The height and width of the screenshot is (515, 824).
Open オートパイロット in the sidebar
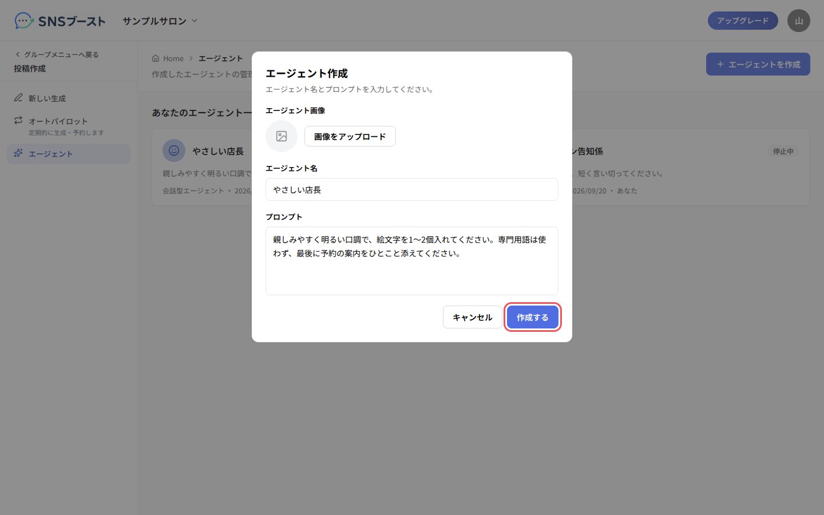pyautogui.click(x=69, y=126)
